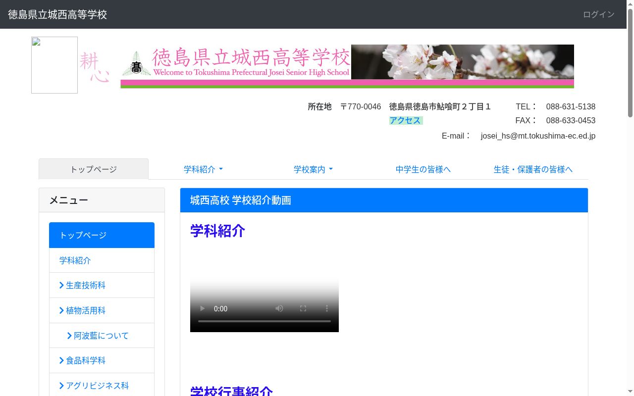Screen dimensions: 634x396
Task: Mute the video using the speaker icon
Action: coord(279,308)
